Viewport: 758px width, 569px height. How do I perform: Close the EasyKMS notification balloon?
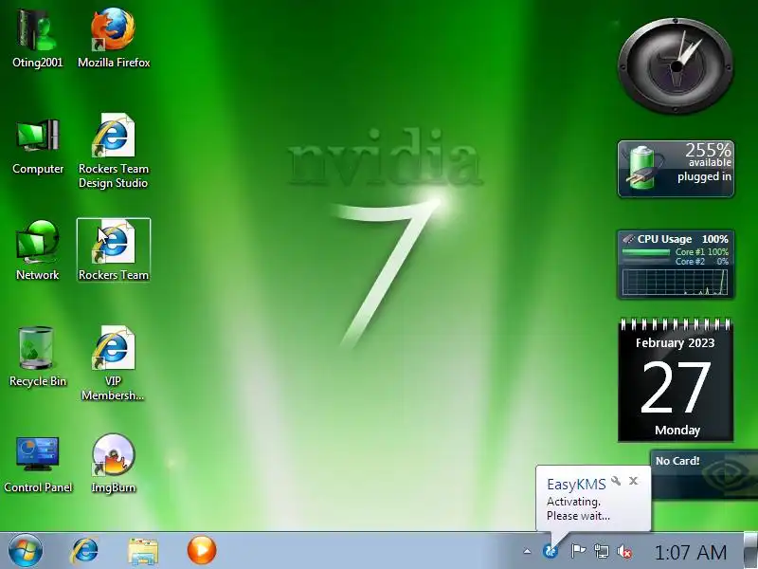pos(633,481)
